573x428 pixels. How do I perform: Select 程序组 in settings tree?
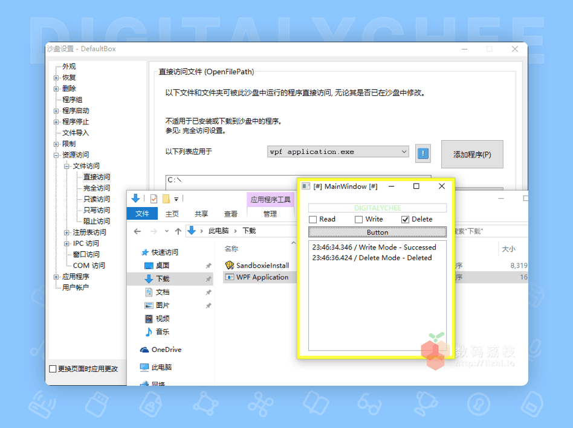tap(72, 100)
